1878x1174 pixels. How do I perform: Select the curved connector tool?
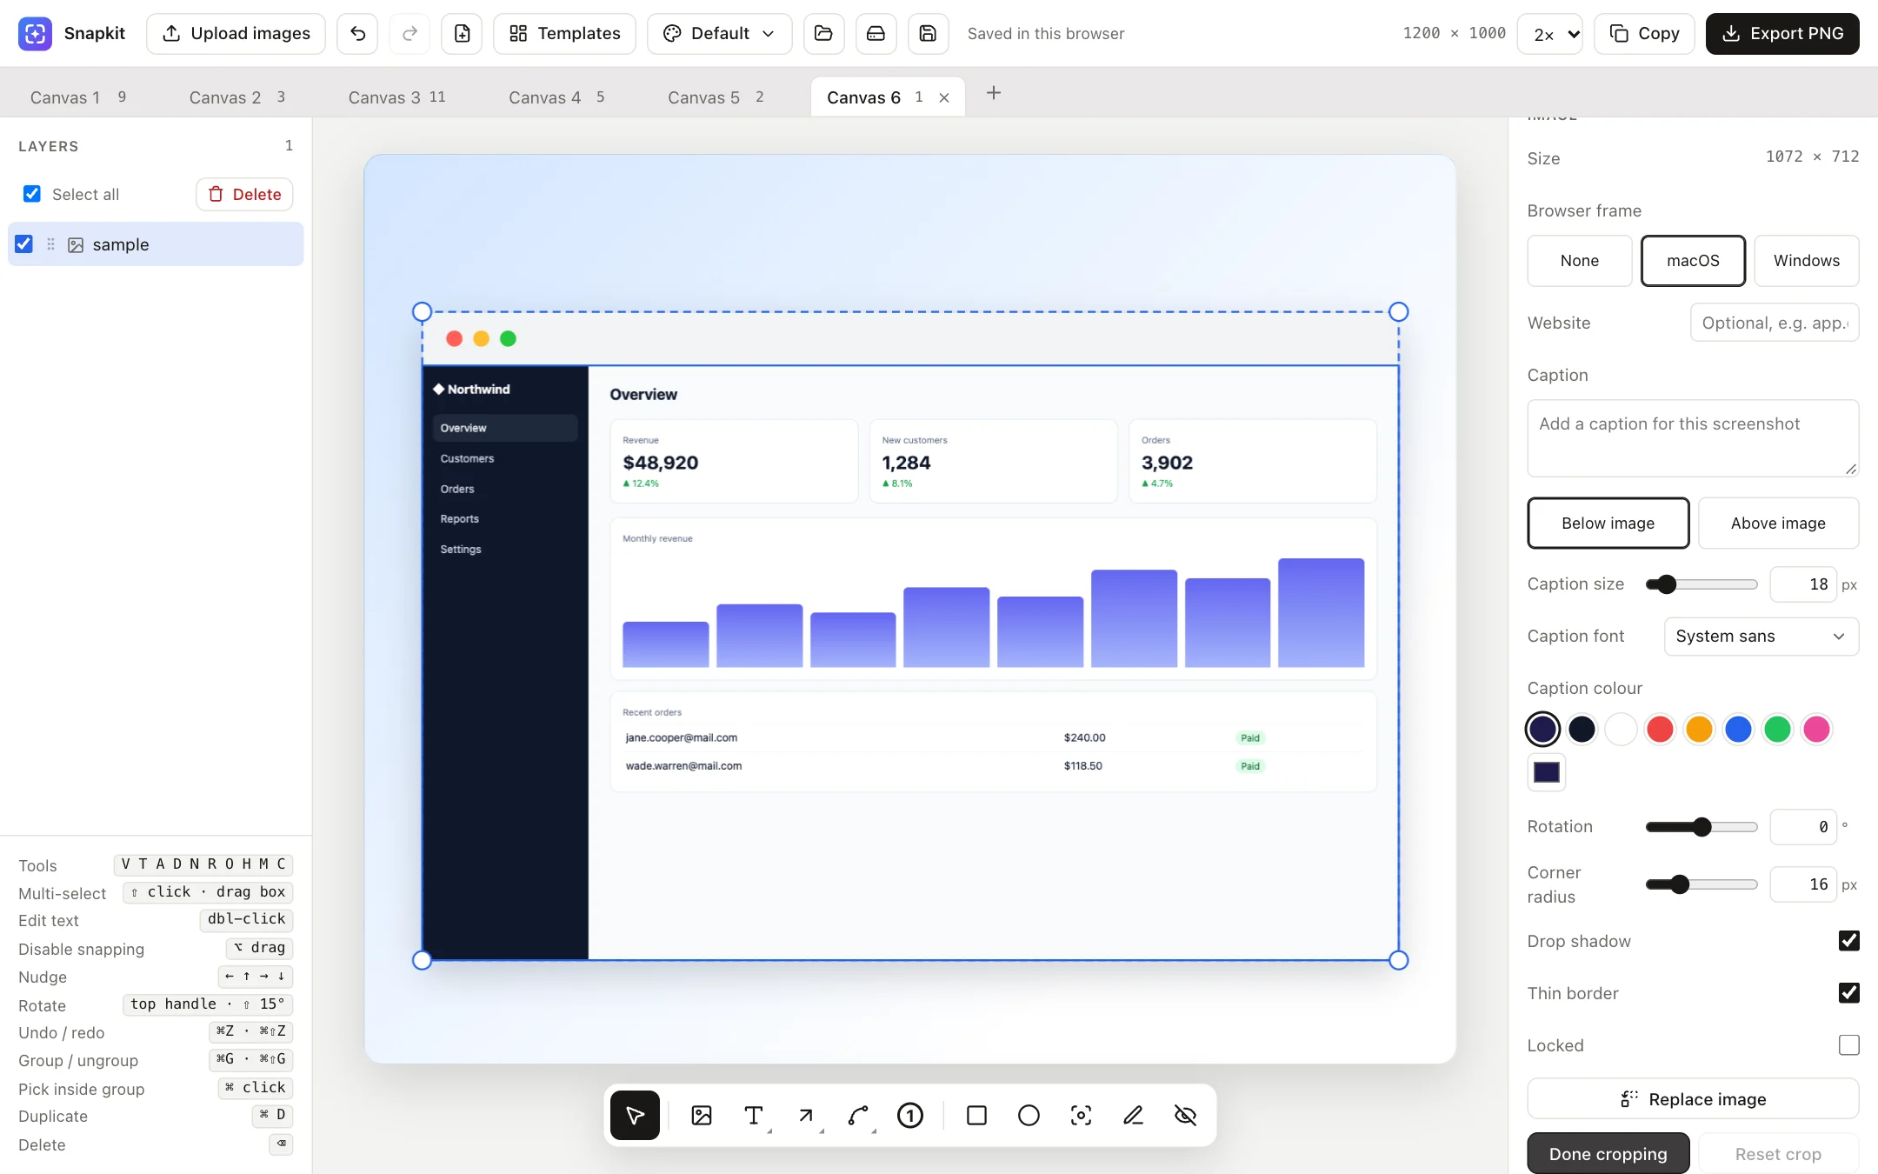(x=858, y=1115)
